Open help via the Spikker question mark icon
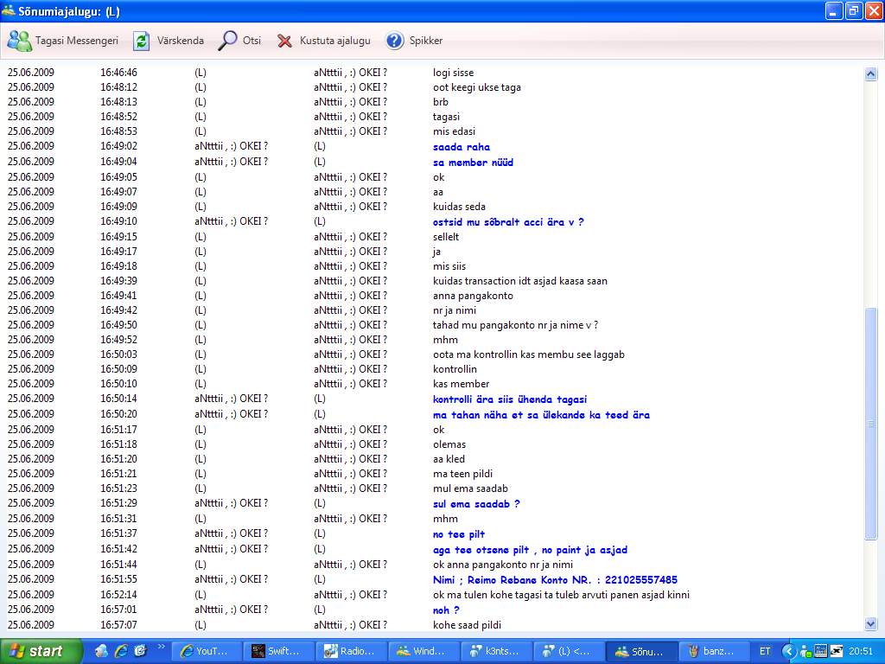885x664 pixels. pos(396,40)
